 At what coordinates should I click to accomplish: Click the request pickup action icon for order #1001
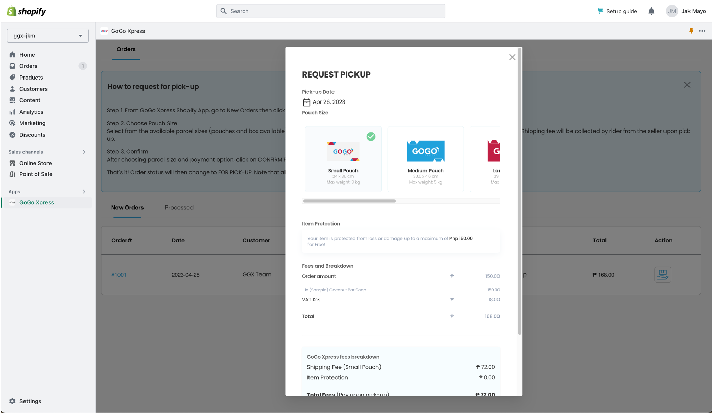click(663, 275)
